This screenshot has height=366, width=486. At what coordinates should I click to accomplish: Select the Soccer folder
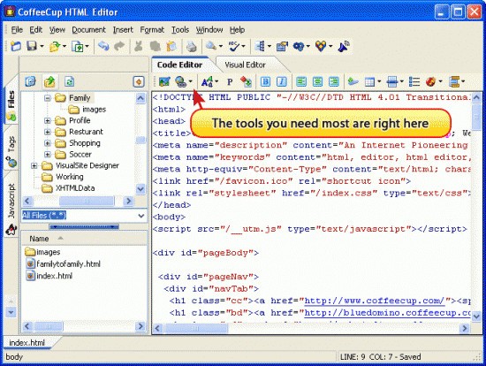[80, 155]
